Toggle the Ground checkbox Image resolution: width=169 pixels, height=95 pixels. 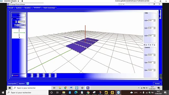pos(12,75)
